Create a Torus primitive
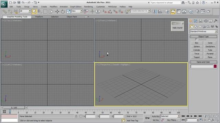220x123 pixels. (x=197, y=54)
